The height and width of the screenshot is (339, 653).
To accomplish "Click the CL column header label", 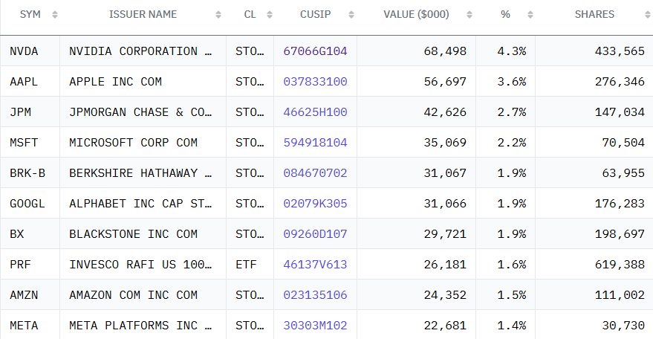I will 250,14.
